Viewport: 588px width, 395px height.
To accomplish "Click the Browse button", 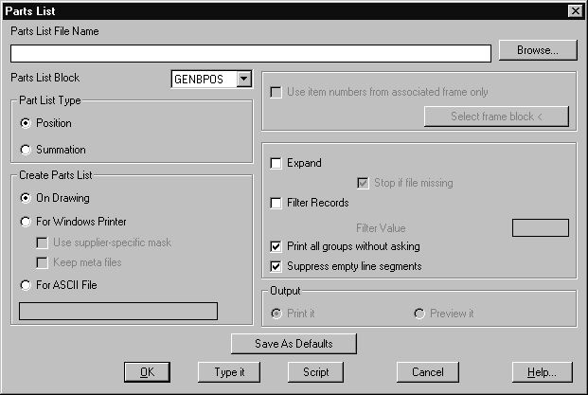I will click(x=539, y=50).
